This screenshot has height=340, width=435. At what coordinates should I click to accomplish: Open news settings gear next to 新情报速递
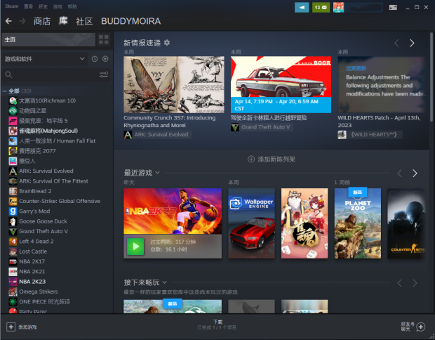[x=167, y=43]
